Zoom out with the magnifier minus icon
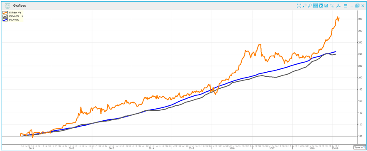Viewport: 367px width, 151px height. 310,6
